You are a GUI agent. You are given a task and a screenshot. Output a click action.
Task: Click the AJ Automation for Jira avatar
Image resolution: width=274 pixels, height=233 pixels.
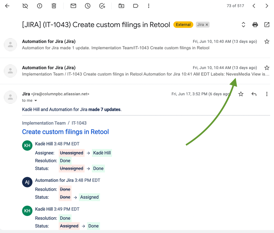(27, 182)
